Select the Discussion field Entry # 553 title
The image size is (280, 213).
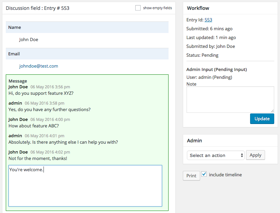click(x=38, y=8)
